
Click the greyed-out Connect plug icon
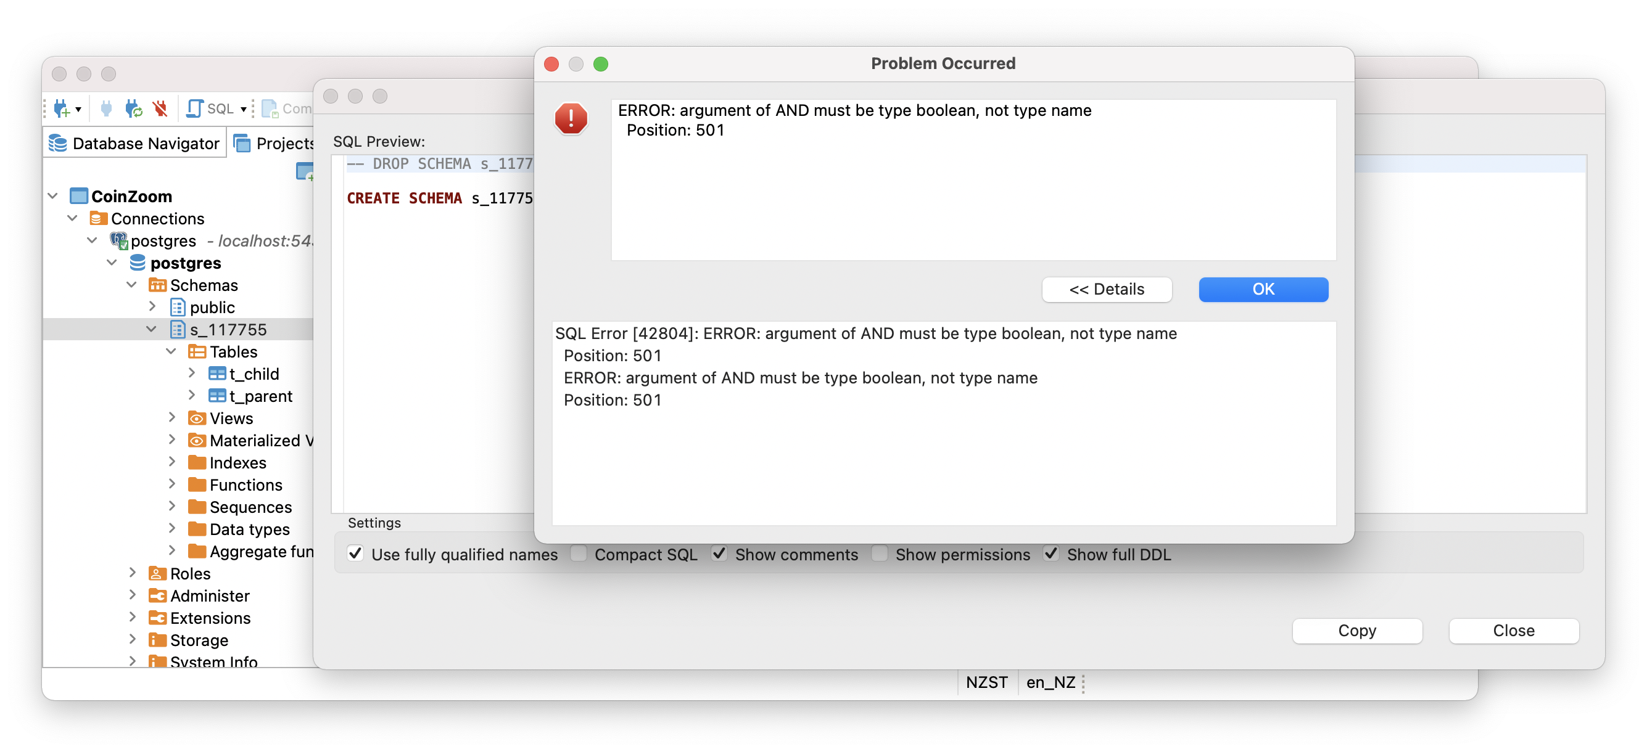pyautogui.click(x=106, y=108)
